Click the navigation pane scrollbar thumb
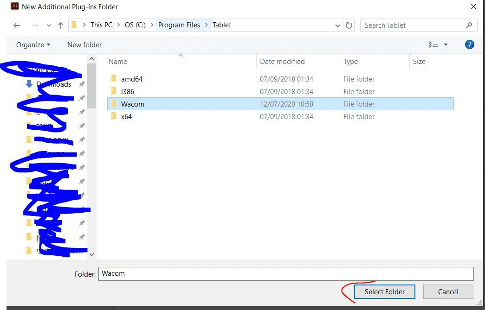Image resolution: width=485 pixels, height=310 pixels. click(91, 86)
